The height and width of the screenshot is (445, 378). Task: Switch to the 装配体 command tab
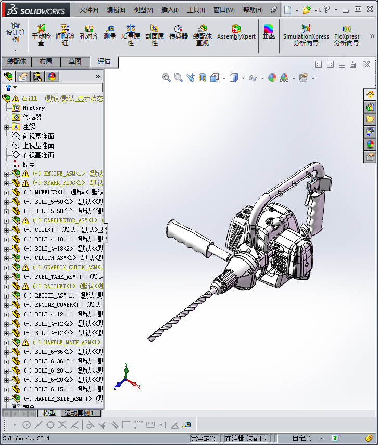[17, 61]
